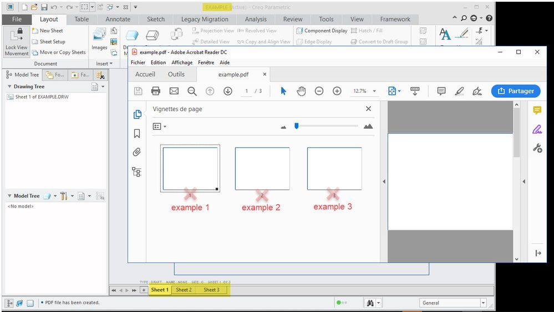Click the Print icon in Acrobat toolbar
554x312 pixels.
point(156,91)
